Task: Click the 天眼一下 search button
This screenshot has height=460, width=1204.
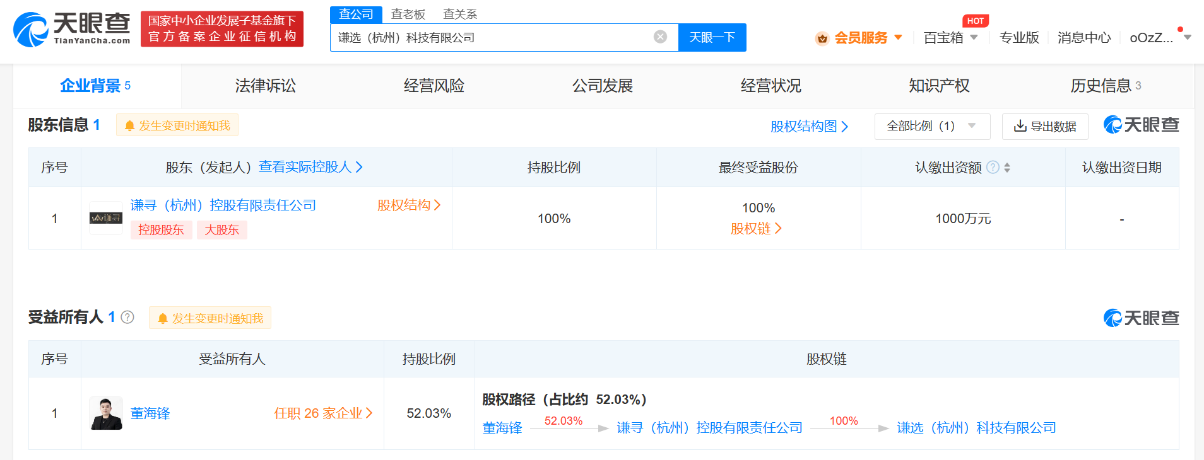Action: point(712,37)
